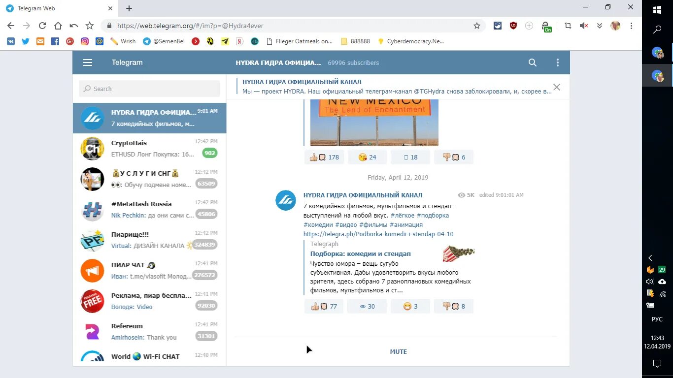673x378 pixels.
Task: Open the Windows Start menu
Action: (x=657, y=10)
